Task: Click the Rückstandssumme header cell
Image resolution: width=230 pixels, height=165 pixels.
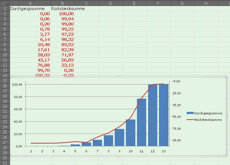Action: pyautogui.click(x=63, y=9)
